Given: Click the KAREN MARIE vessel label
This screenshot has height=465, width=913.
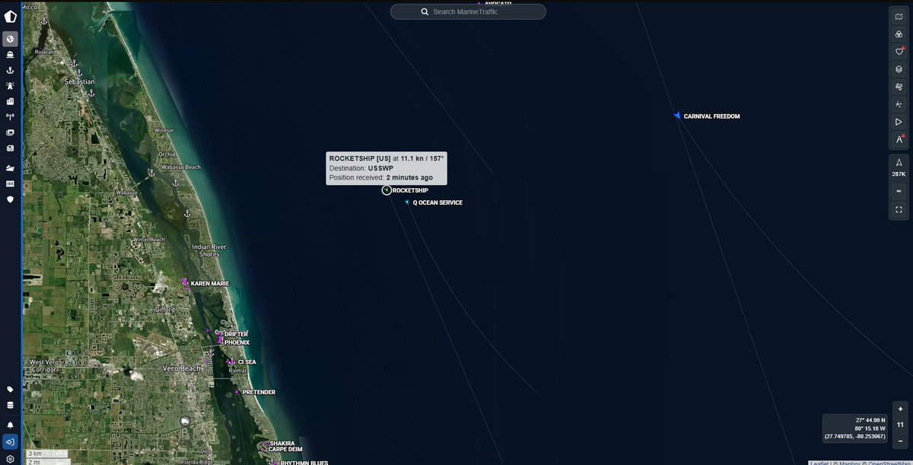Looking at the screenshot, I should 209,284.
